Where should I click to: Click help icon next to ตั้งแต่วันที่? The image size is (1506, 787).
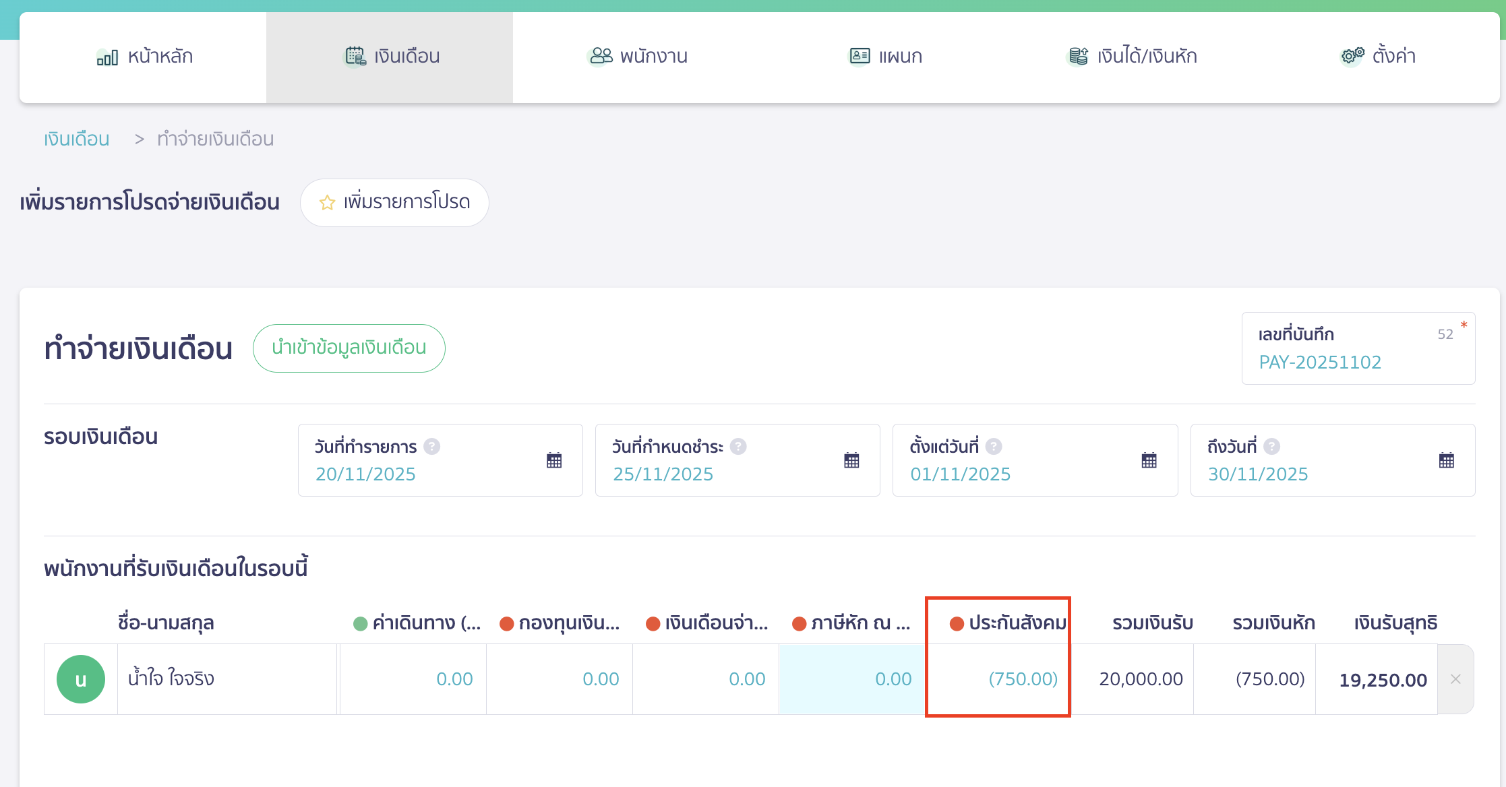click(994, 447)
